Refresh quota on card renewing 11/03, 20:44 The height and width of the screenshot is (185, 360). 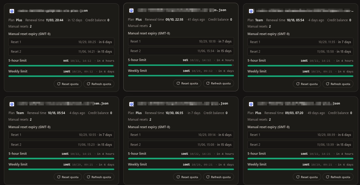(99, 84)
